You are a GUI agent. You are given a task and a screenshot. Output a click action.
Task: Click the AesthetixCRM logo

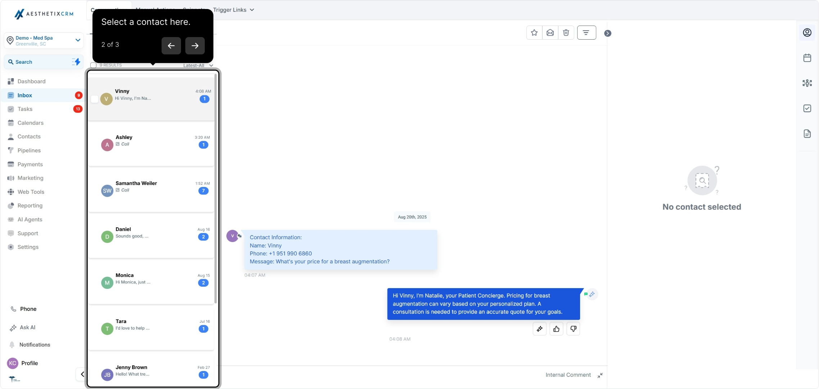(44, 14)
